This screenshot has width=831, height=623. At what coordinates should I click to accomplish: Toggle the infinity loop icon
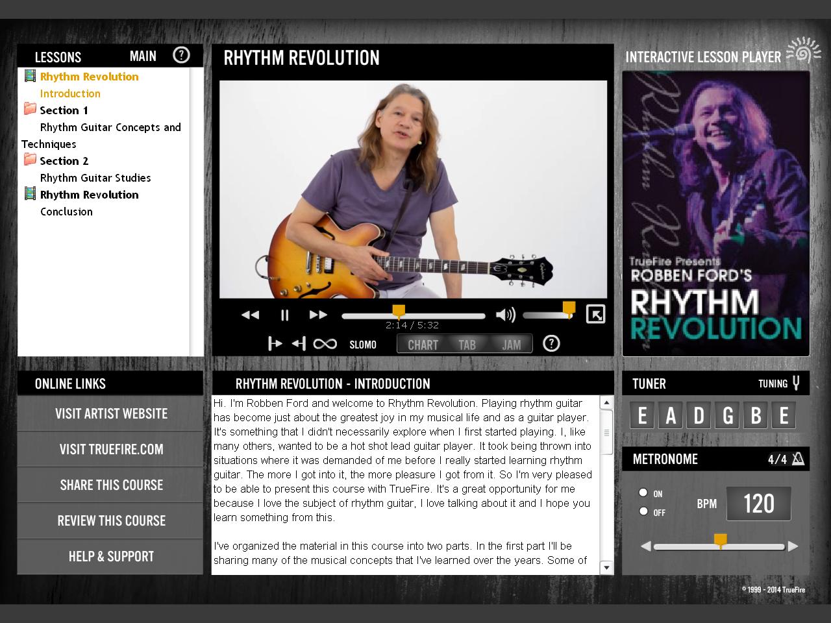click(x=325, y=344)
